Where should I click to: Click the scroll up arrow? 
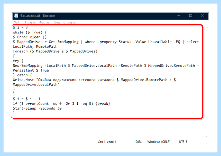pyautogui.click(x=207, y=27)
